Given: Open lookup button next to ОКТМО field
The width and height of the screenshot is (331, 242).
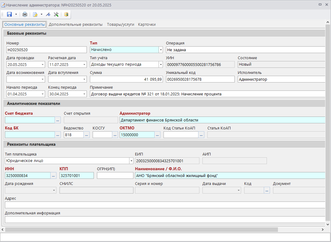Looking at the screenshot, I should point(157,135).
